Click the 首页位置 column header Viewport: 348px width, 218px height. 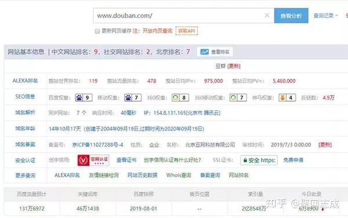(200, 194)
